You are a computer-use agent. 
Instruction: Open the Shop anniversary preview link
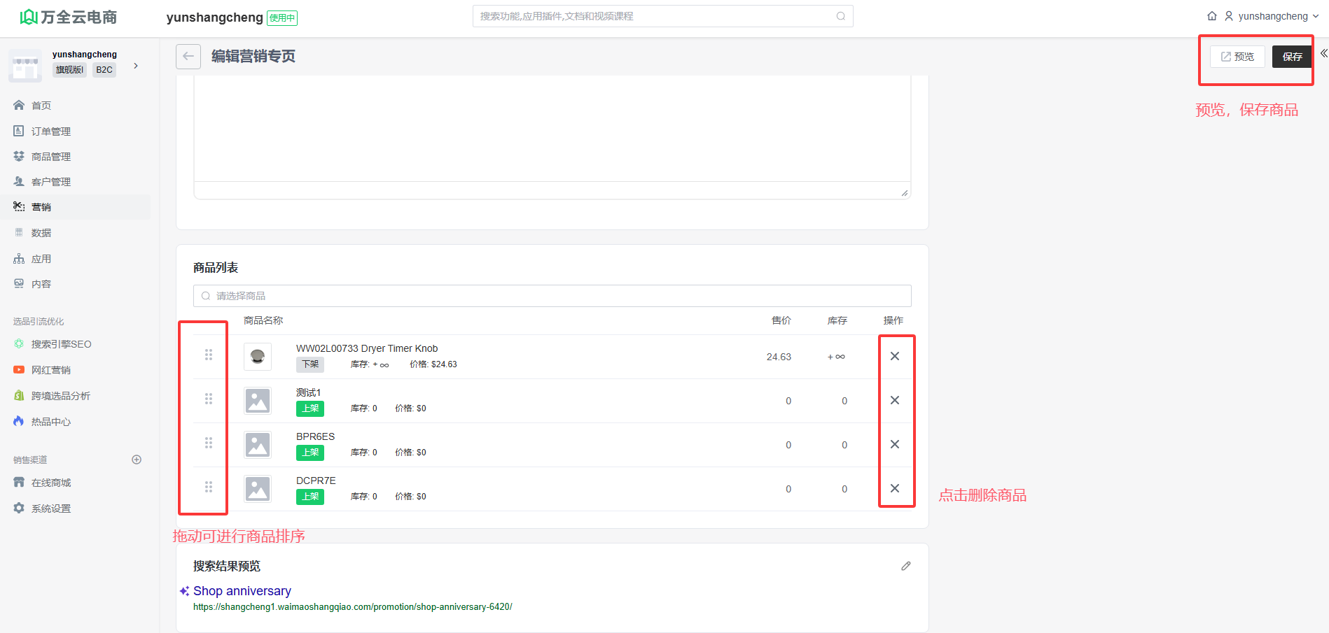coord(242,591)
